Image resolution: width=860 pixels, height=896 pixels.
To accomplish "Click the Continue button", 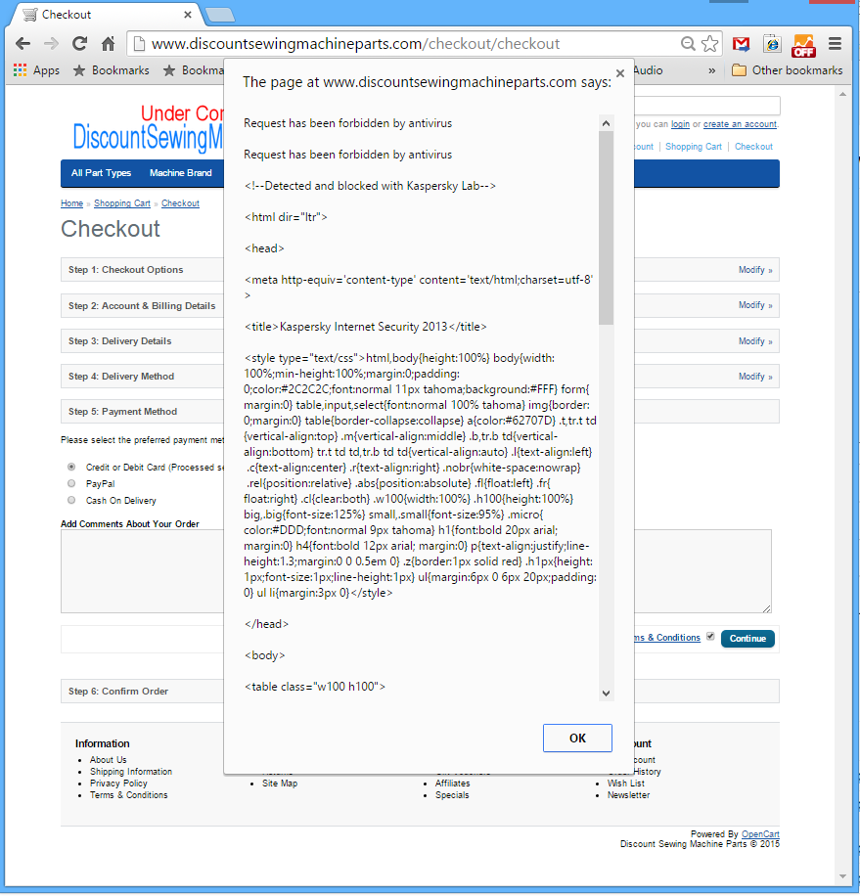I will tap(747, 639).
